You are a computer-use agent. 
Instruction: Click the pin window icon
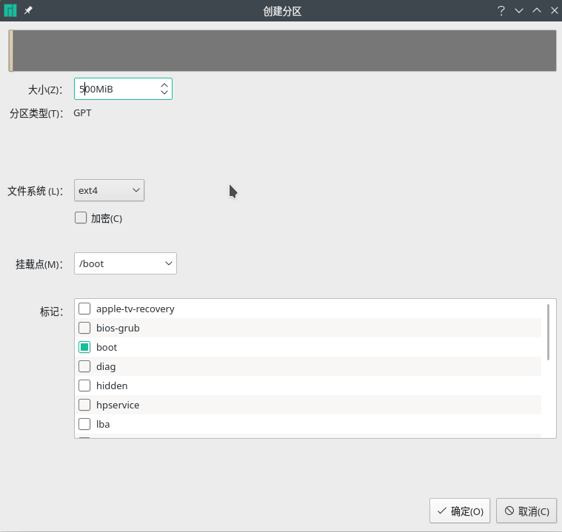(28, 11)
